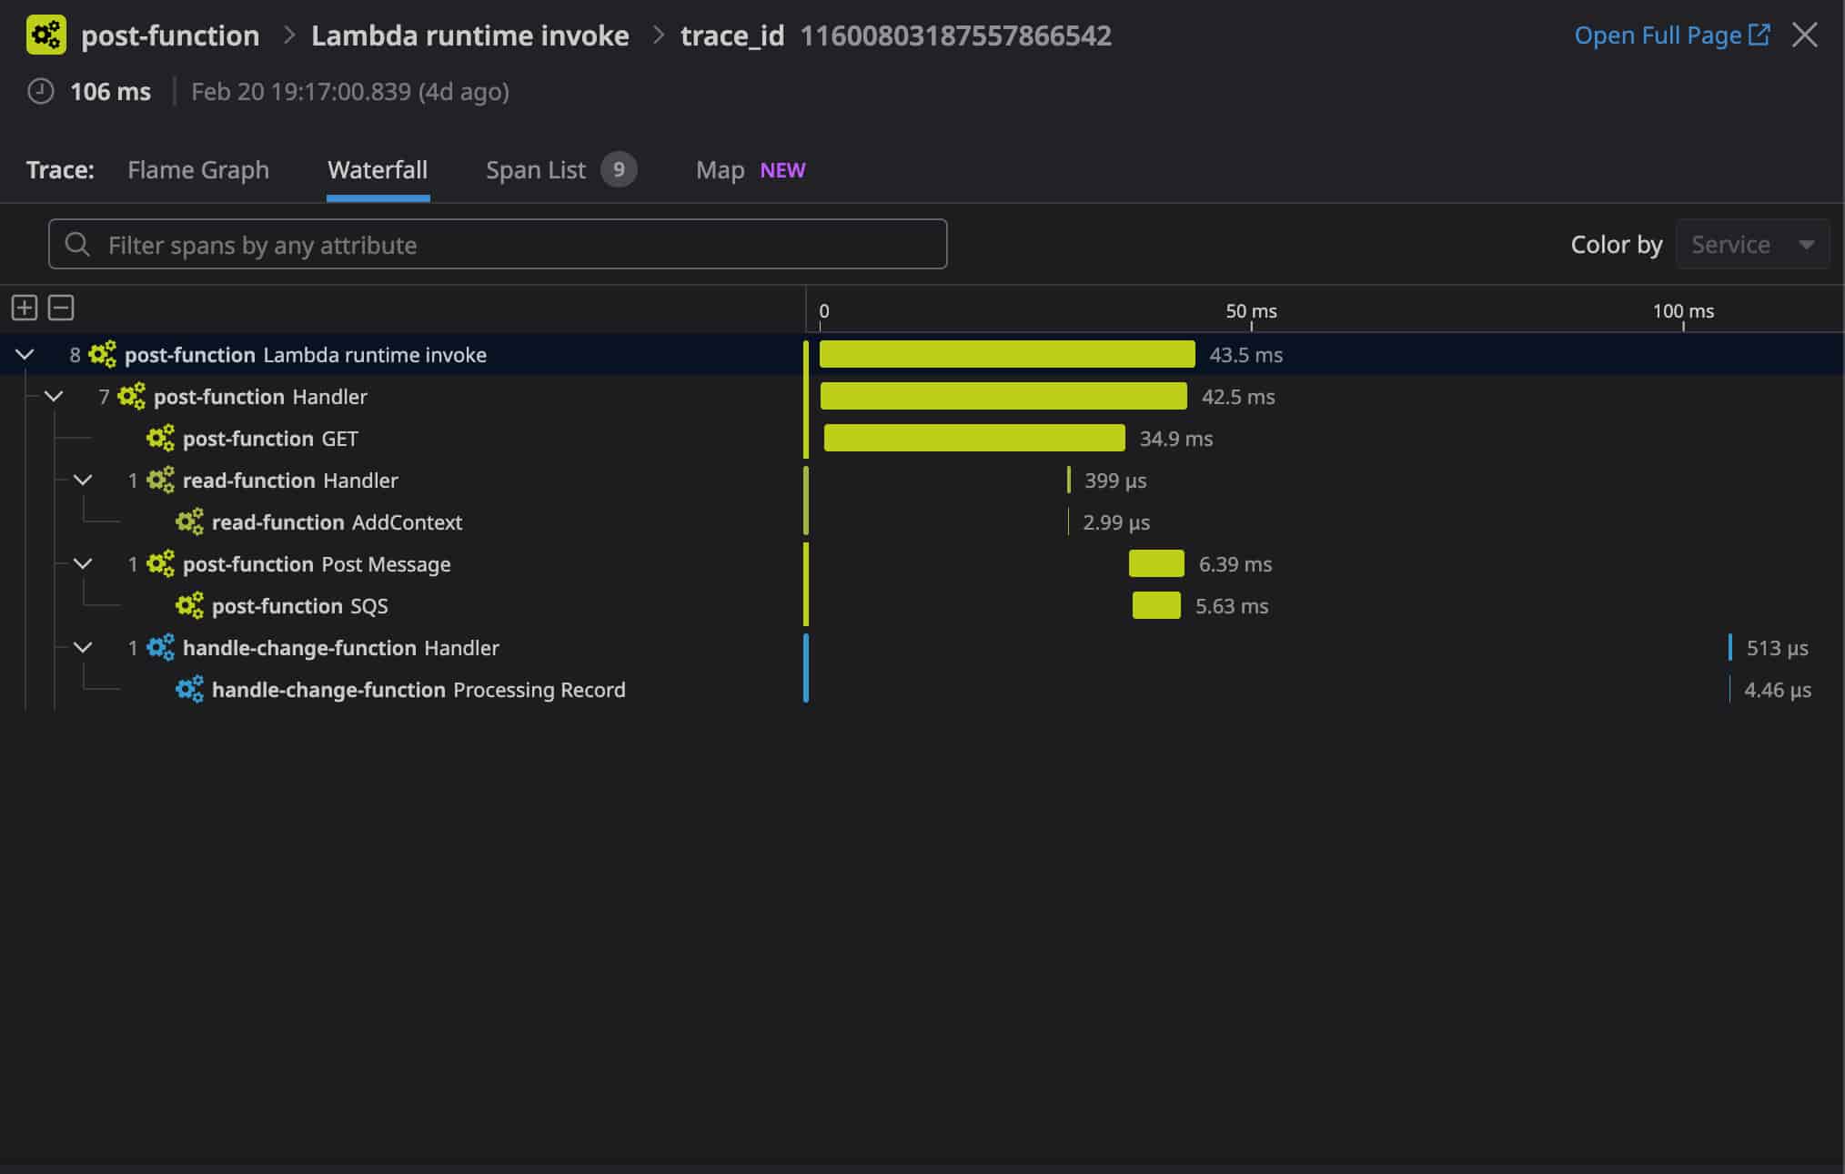Collapse the read-function Handler subtree
1845x1174 pixels.
point(83,480)
